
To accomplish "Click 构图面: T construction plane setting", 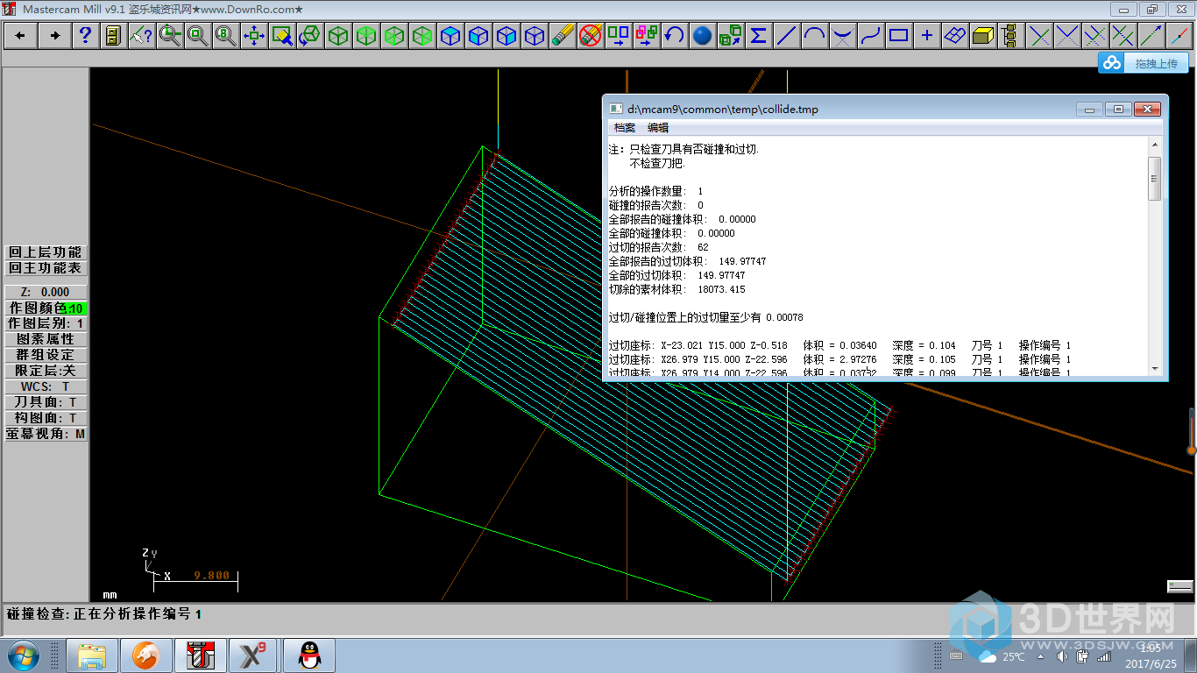I will pos(46,418).
